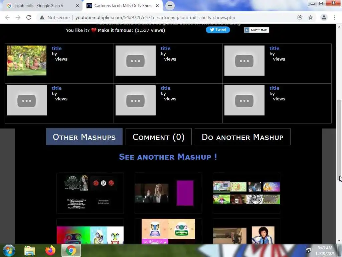Click the scrollbar down arrow
Image resolution: width=342 pixels, height=257 pixels.
pyautogui.click(x=339, y=241)
